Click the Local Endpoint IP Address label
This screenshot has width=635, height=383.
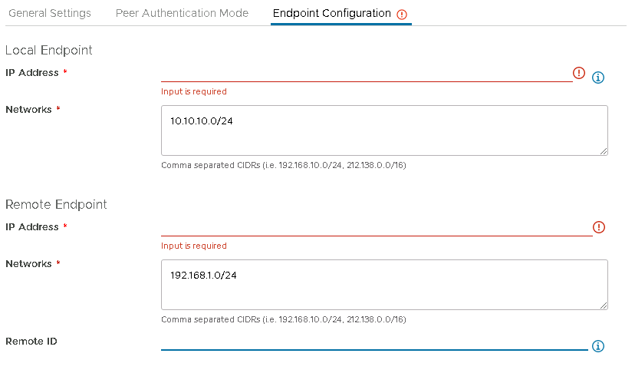(32, 73)
